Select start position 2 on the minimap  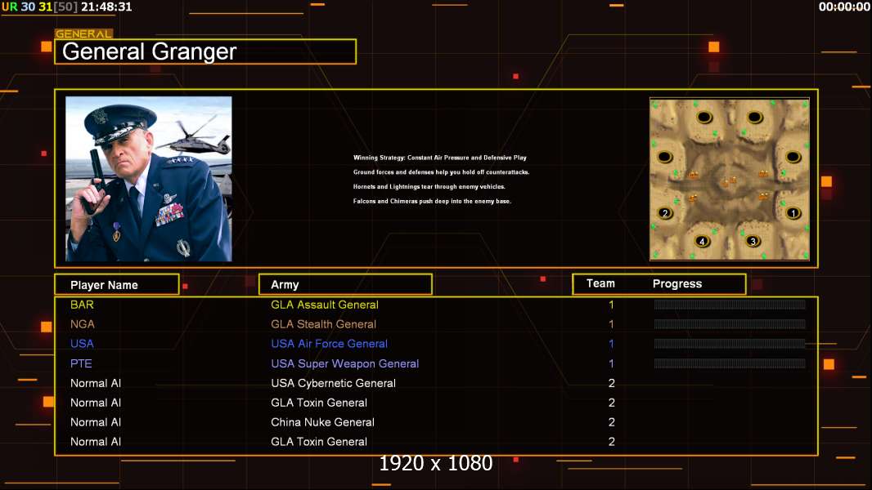665,213
